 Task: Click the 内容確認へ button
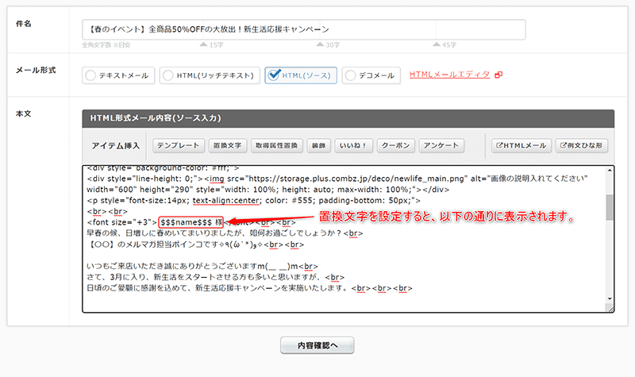pos(317,345)
